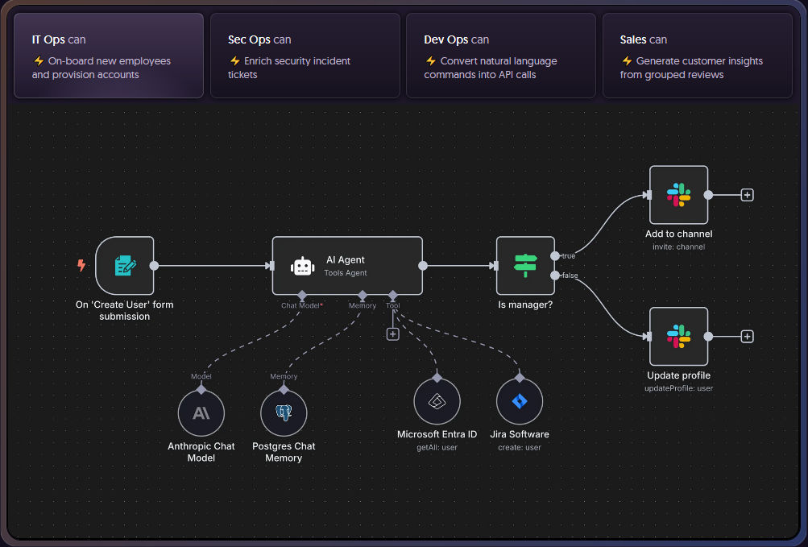
Task: Click the 'false' output of Is manager
Action: point(555,276)
